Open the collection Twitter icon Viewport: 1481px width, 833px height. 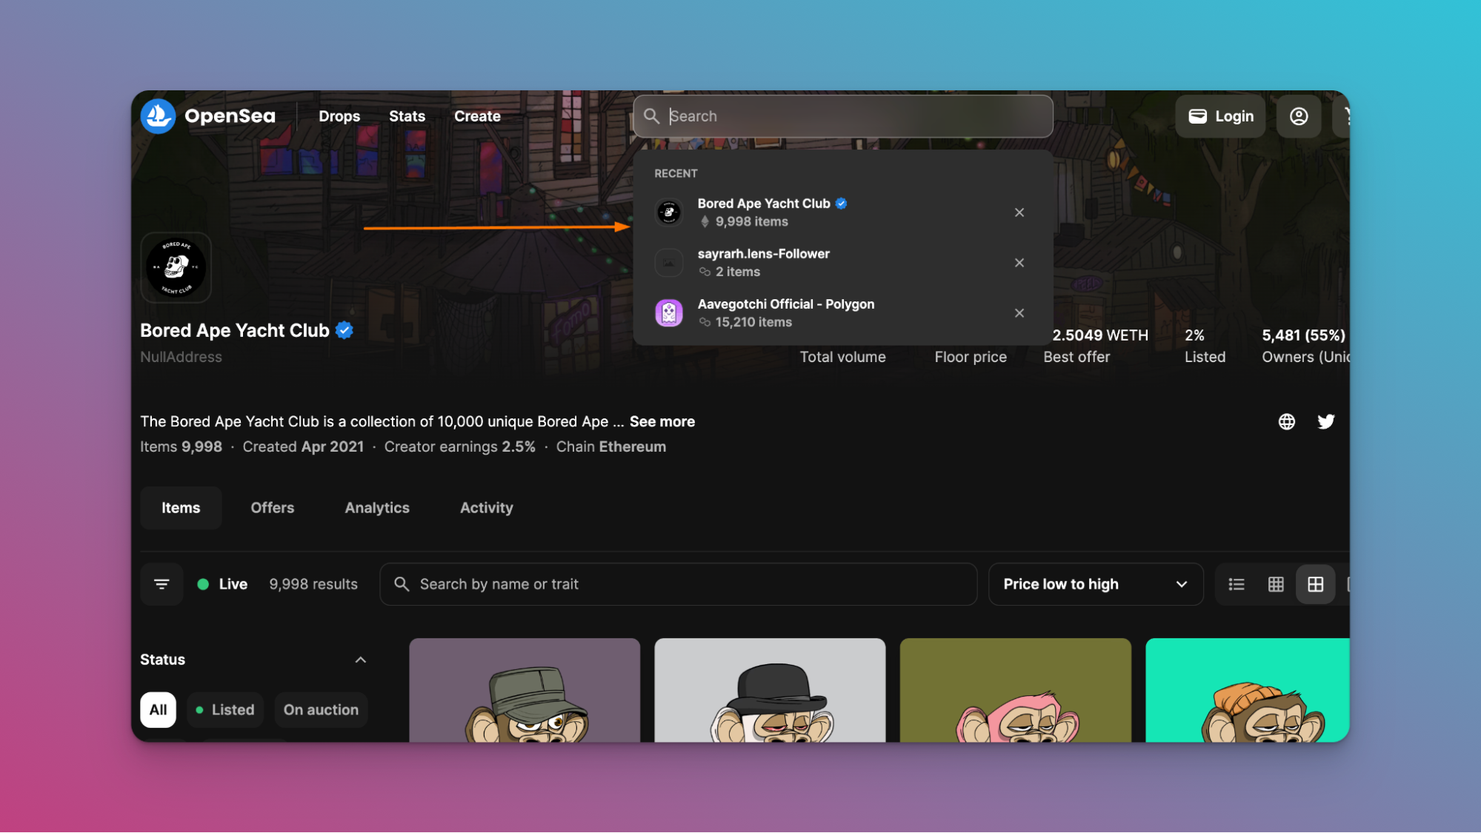1325,421
